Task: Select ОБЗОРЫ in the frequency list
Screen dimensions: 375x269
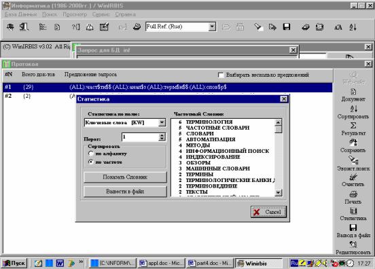Action: click(x=198, y=163)
